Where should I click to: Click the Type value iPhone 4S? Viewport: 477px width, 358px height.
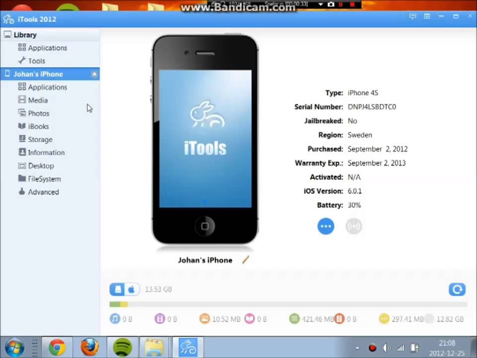click(x=363, y=93)
